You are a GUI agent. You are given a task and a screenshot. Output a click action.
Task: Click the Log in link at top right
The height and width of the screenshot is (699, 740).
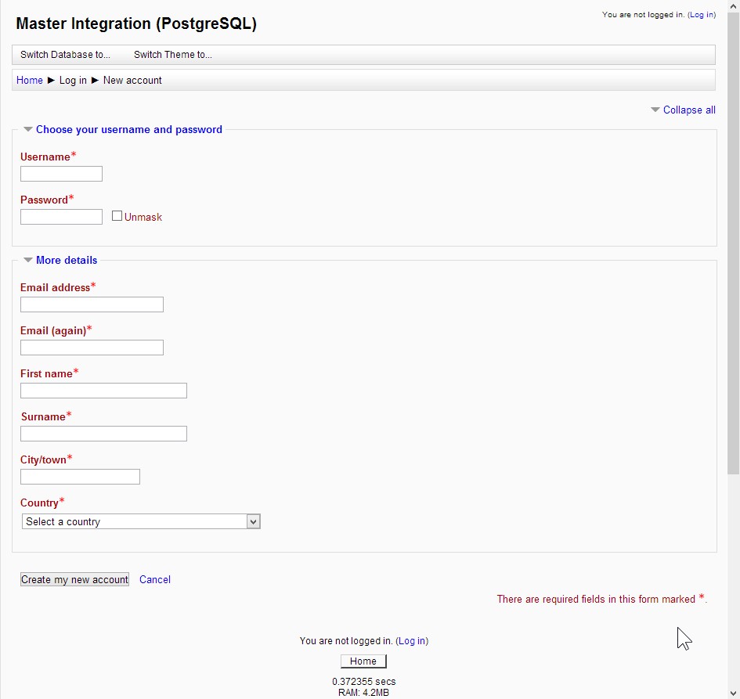coord(702,15)
